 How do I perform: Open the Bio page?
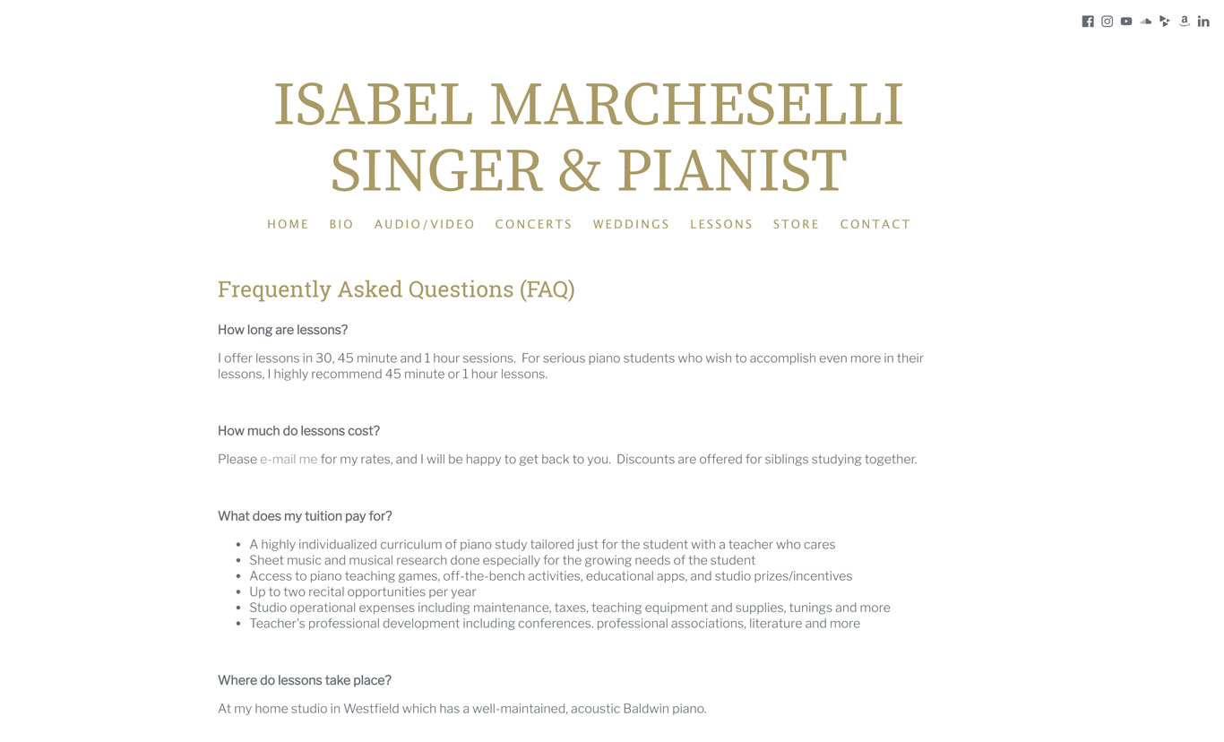pos(341,224)
